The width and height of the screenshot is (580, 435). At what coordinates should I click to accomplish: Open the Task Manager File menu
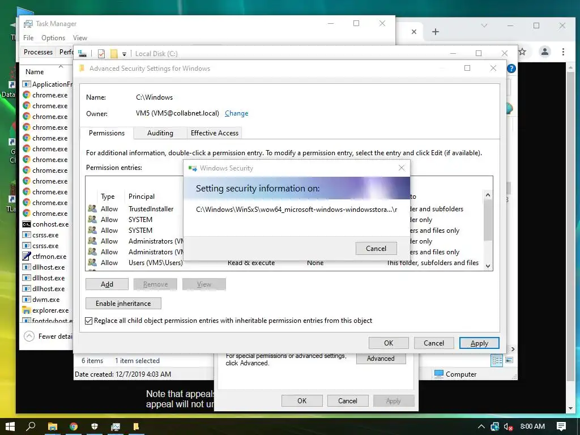coord(28,38)
